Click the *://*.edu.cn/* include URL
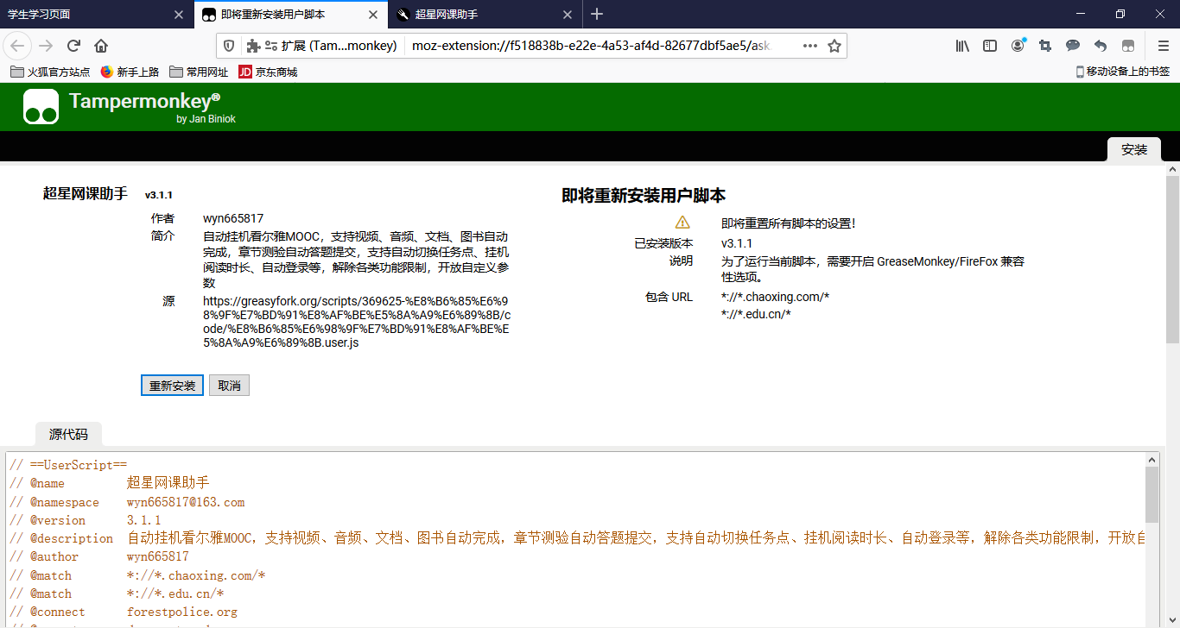The image size is (1180, 628). [x=756, y=314]
